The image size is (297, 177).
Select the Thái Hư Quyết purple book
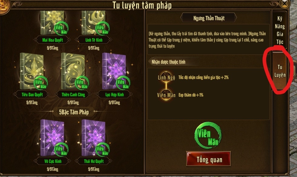[x=93, y=138]
